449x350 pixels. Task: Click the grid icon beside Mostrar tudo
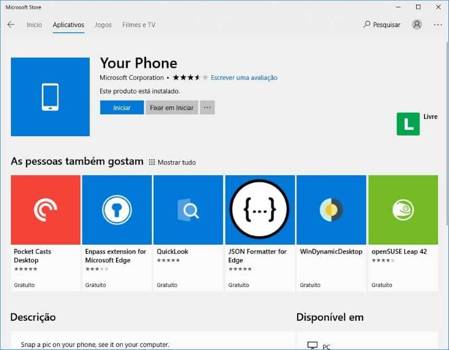pyautogui.click(x=152, y=162)
